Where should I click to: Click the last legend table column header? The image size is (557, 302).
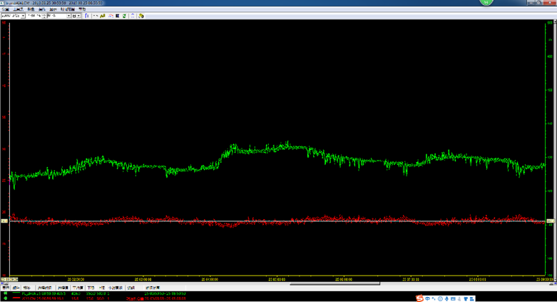coord(152,288)
